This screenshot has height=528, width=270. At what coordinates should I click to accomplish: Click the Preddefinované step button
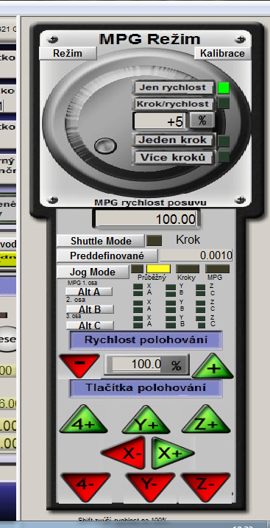[107, 256]
